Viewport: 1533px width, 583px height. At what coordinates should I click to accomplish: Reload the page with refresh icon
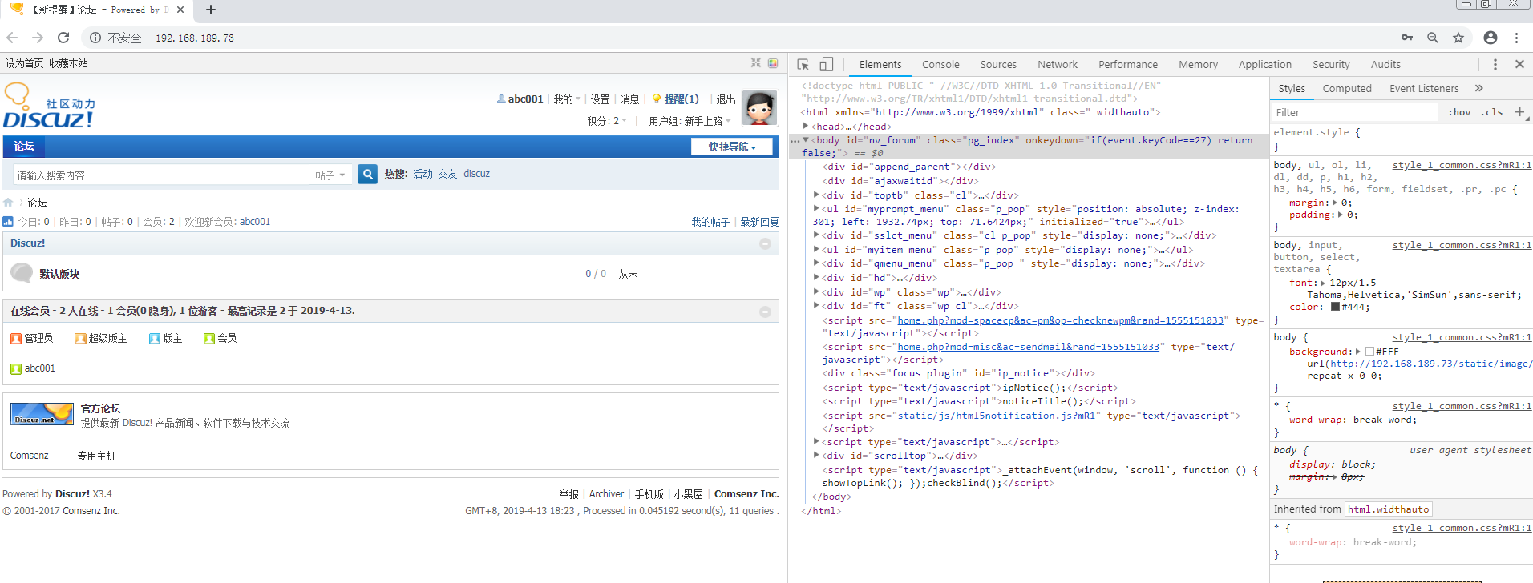pos(63,38)
